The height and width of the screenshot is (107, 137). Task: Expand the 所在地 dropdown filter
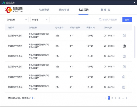40,19
